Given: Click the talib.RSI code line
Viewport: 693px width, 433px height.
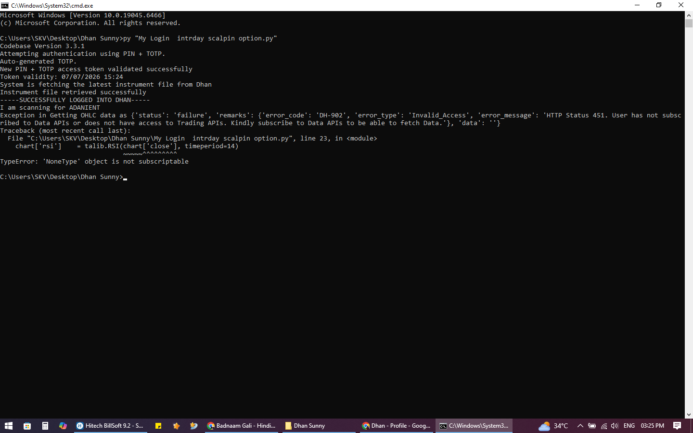Looking at the screenshot, I should click(127, 146).
